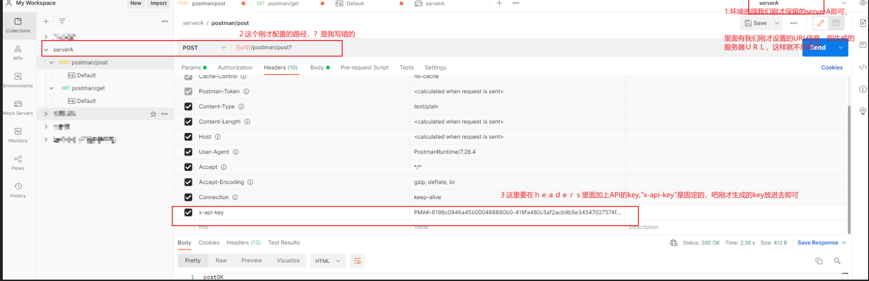Image resolution: width=869 pixels, height=281 pixels.
Task: Open the POST method dropdown
Action: (x=204, y=48)
